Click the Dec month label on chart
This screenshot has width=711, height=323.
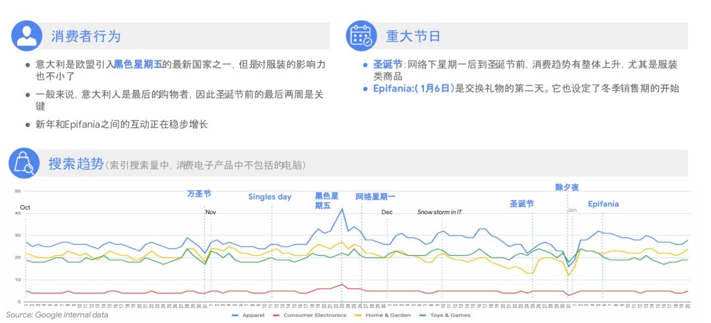point(387,212)
